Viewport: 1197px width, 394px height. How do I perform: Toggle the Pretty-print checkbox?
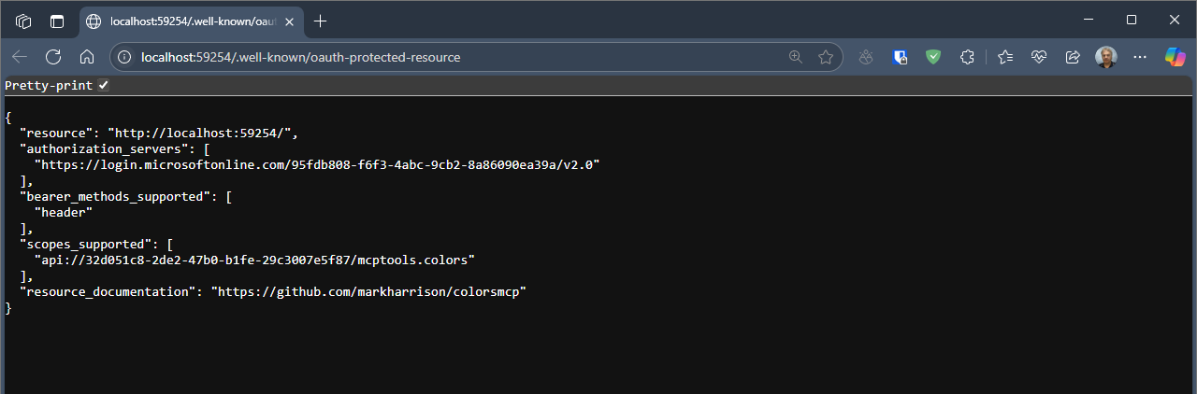pos(104,85)
